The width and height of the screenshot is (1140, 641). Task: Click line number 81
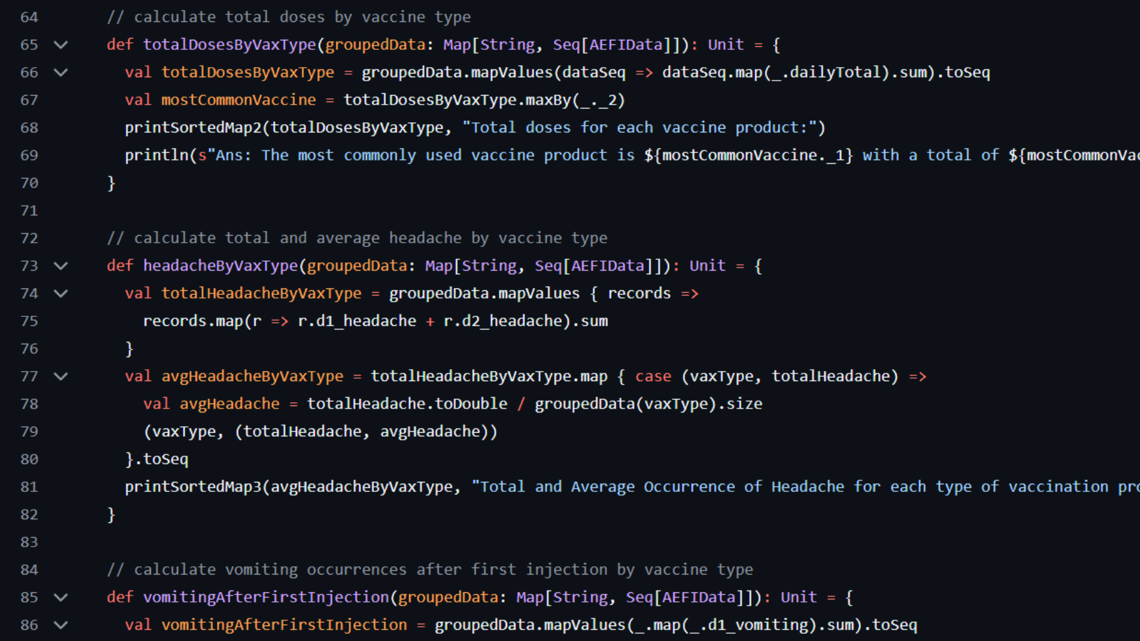click(29, 487)
